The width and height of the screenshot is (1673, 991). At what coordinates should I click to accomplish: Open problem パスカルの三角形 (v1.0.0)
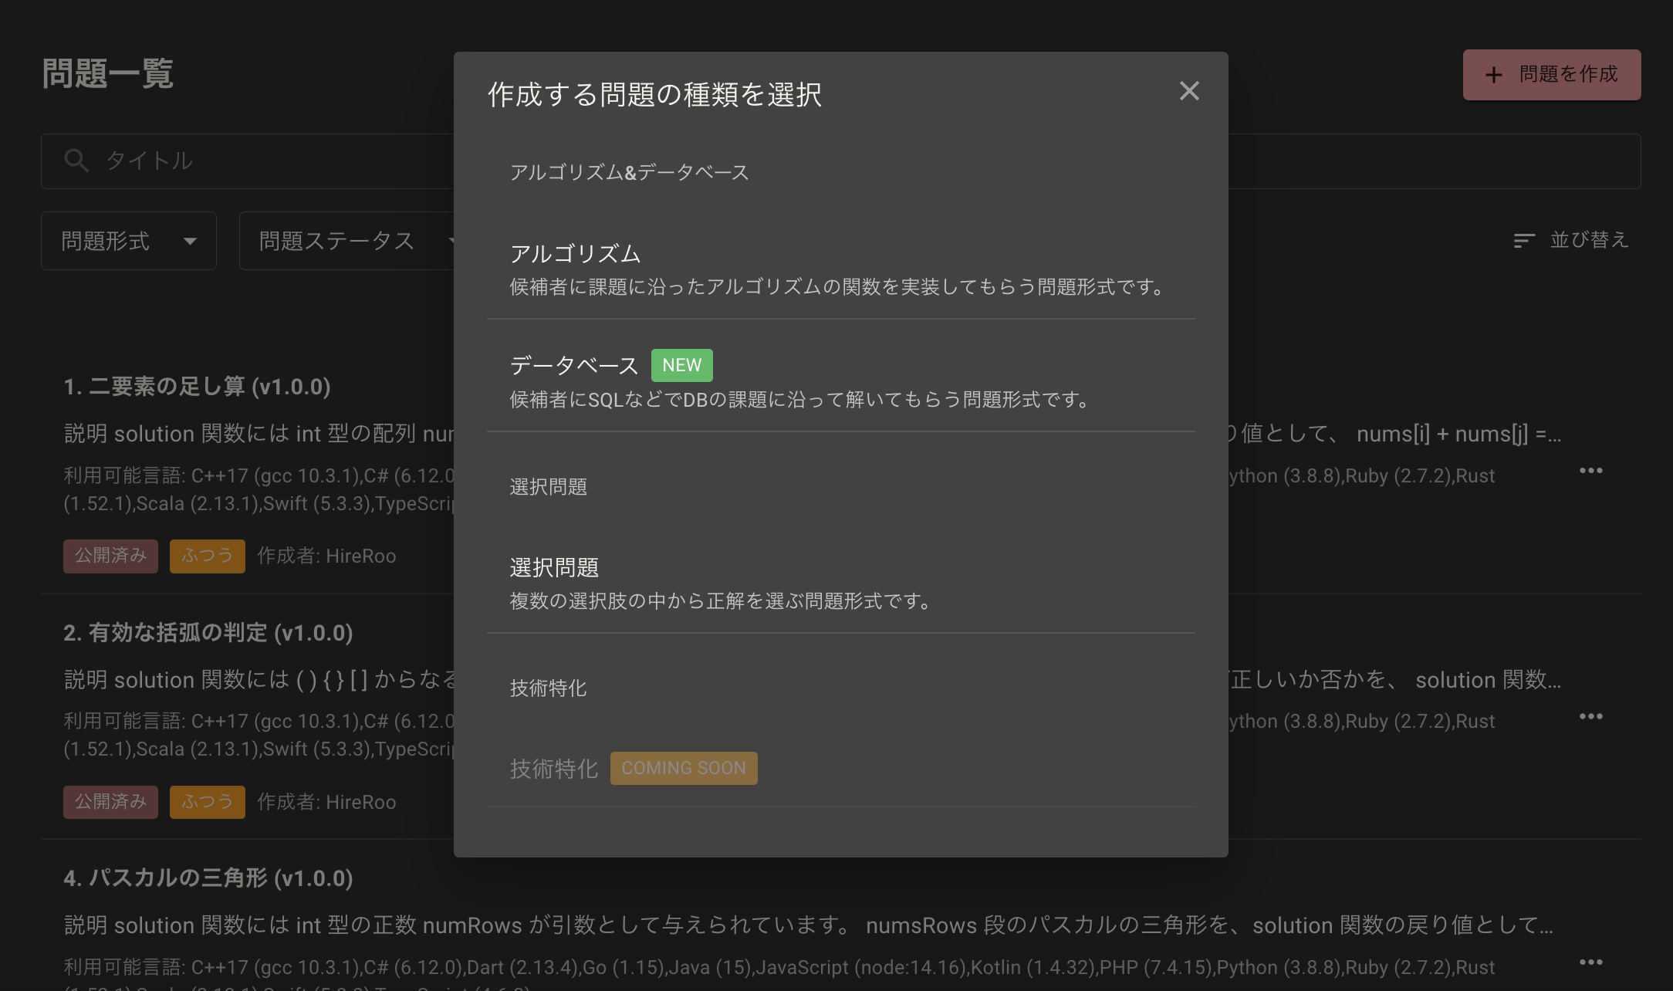[208, 878]
